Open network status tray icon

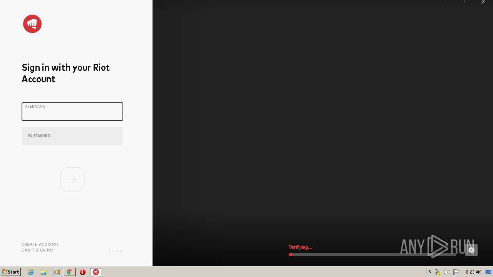pyautogui.click(x=438, y=272)
